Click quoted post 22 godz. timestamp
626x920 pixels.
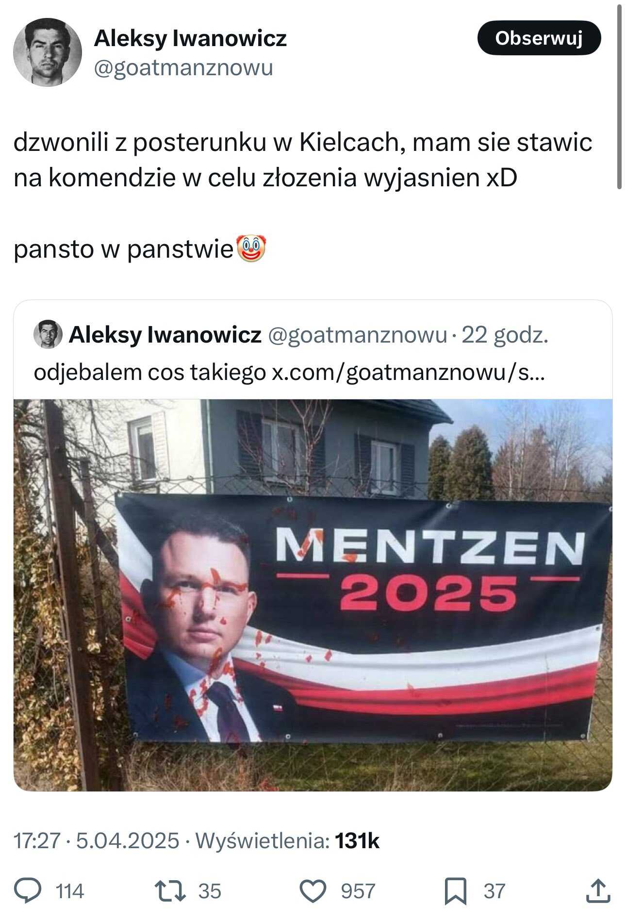[505, 335]
